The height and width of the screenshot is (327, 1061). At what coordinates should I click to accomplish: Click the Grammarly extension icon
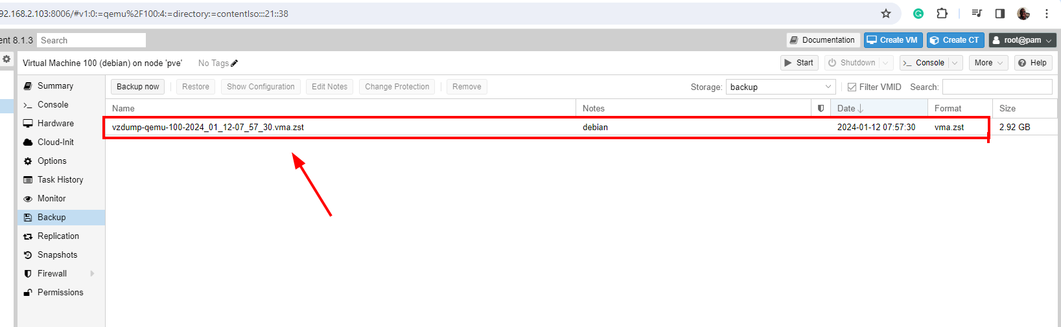click(918, 14)
